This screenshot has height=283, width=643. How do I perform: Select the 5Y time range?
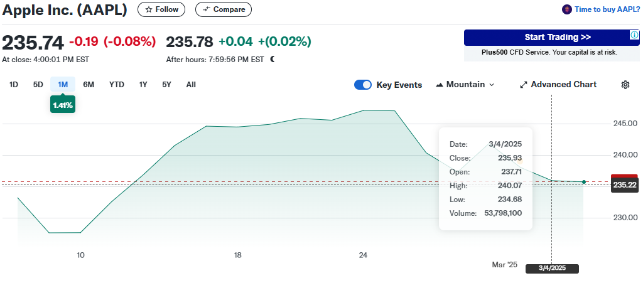coord(166,85)
